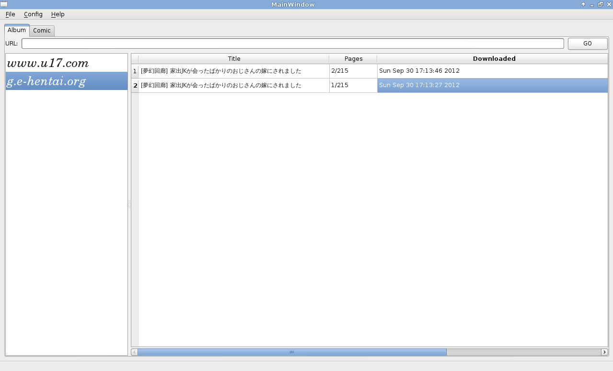
Task: Sort by the Pages column header
Action: point(353,59)
